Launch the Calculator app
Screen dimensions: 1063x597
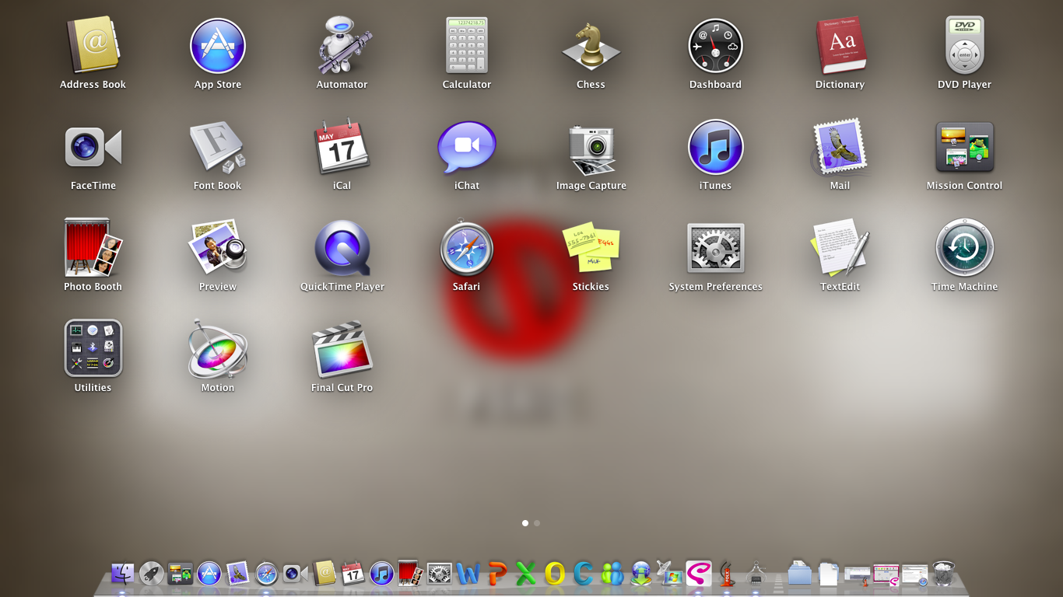tap(467, 47)
